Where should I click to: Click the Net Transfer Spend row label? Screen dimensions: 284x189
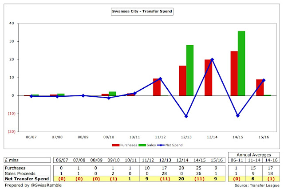pyautogui.click(x=27, y=179)
